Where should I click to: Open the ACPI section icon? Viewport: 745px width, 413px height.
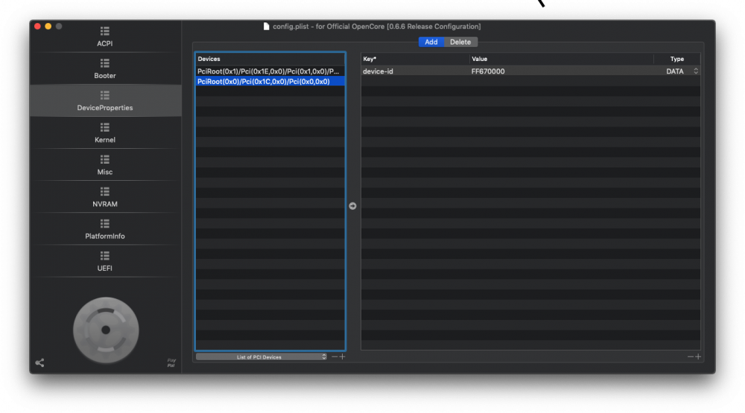click(105, 31)
